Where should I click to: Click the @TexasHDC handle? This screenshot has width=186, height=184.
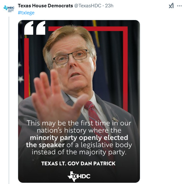88,6
